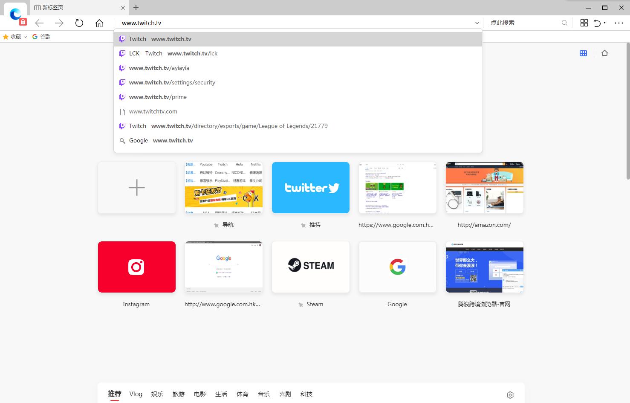This screenshot has height=403, width=630.
Task: Select the 新标签页 tab
Action: click(79, 8)
